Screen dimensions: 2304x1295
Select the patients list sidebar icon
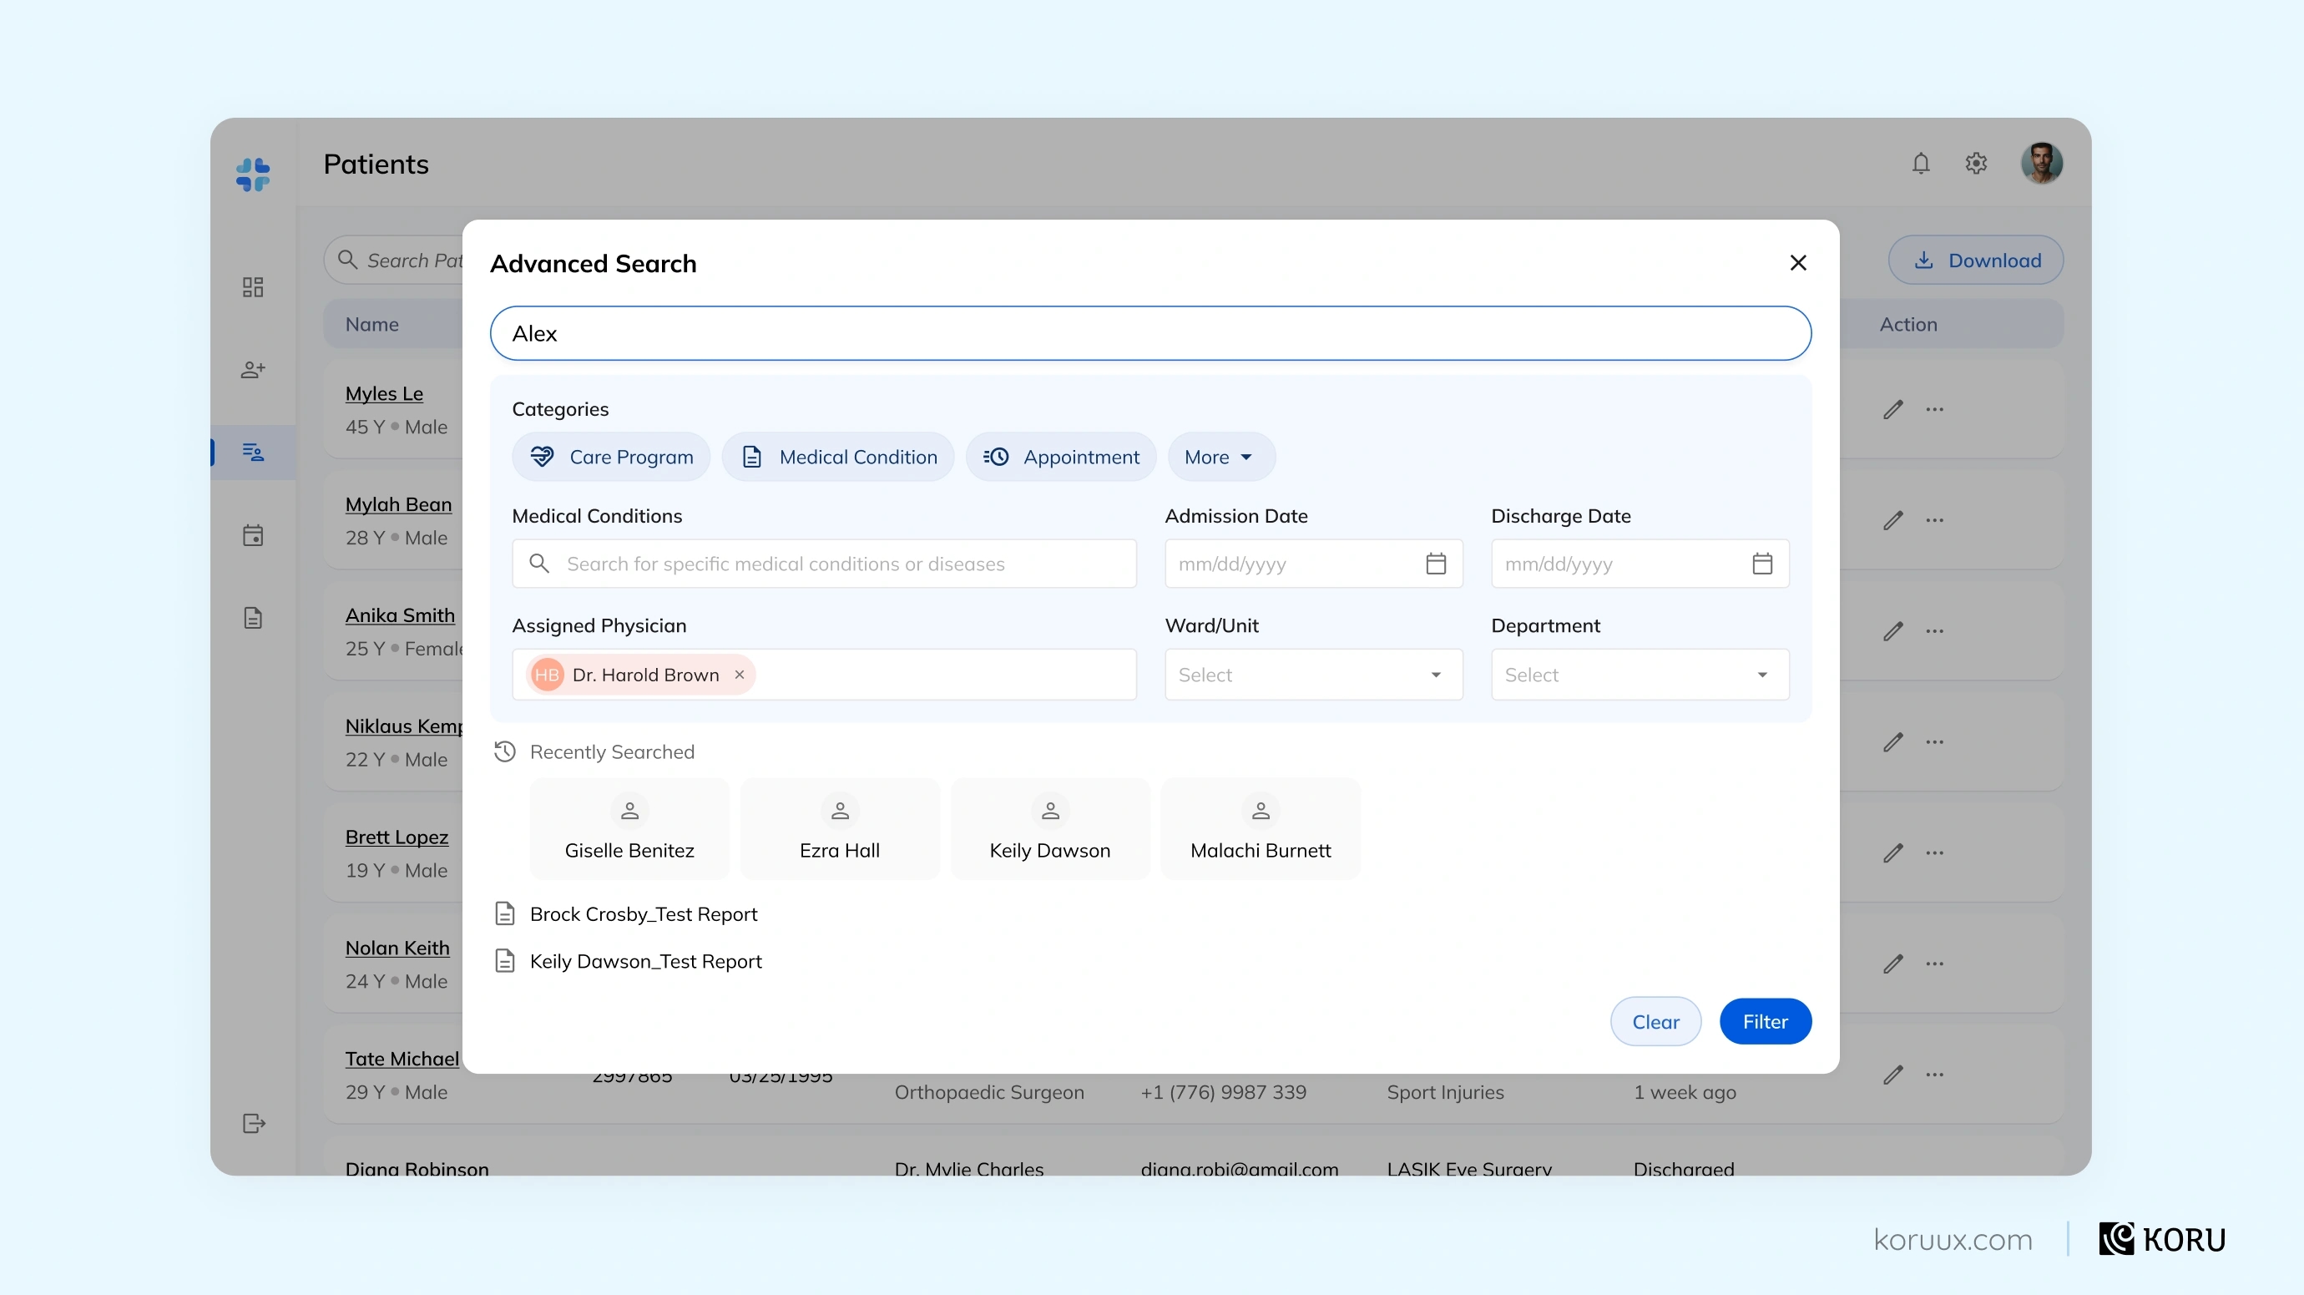point(253,452)
